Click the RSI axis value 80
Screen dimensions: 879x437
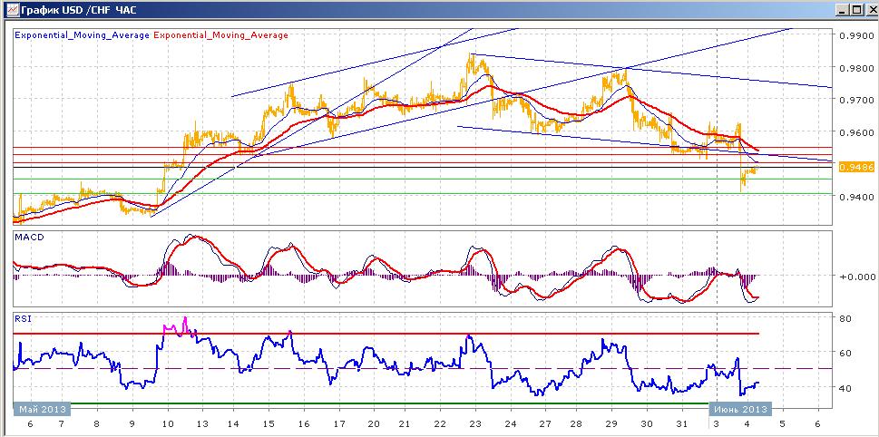click(x=845, y=318)
